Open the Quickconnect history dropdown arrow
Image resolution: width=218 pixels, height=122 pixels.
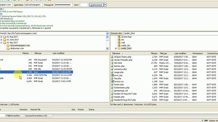(x=105, y=5)
